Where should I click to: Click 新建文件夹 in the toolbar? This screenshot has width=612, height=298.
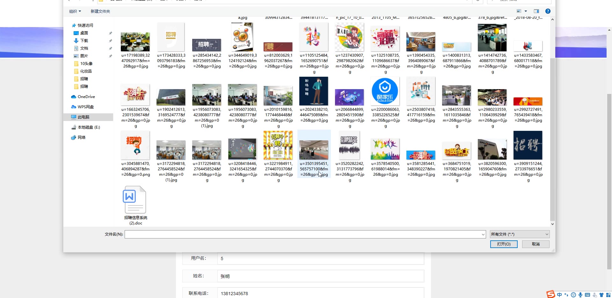coord(100,11)
